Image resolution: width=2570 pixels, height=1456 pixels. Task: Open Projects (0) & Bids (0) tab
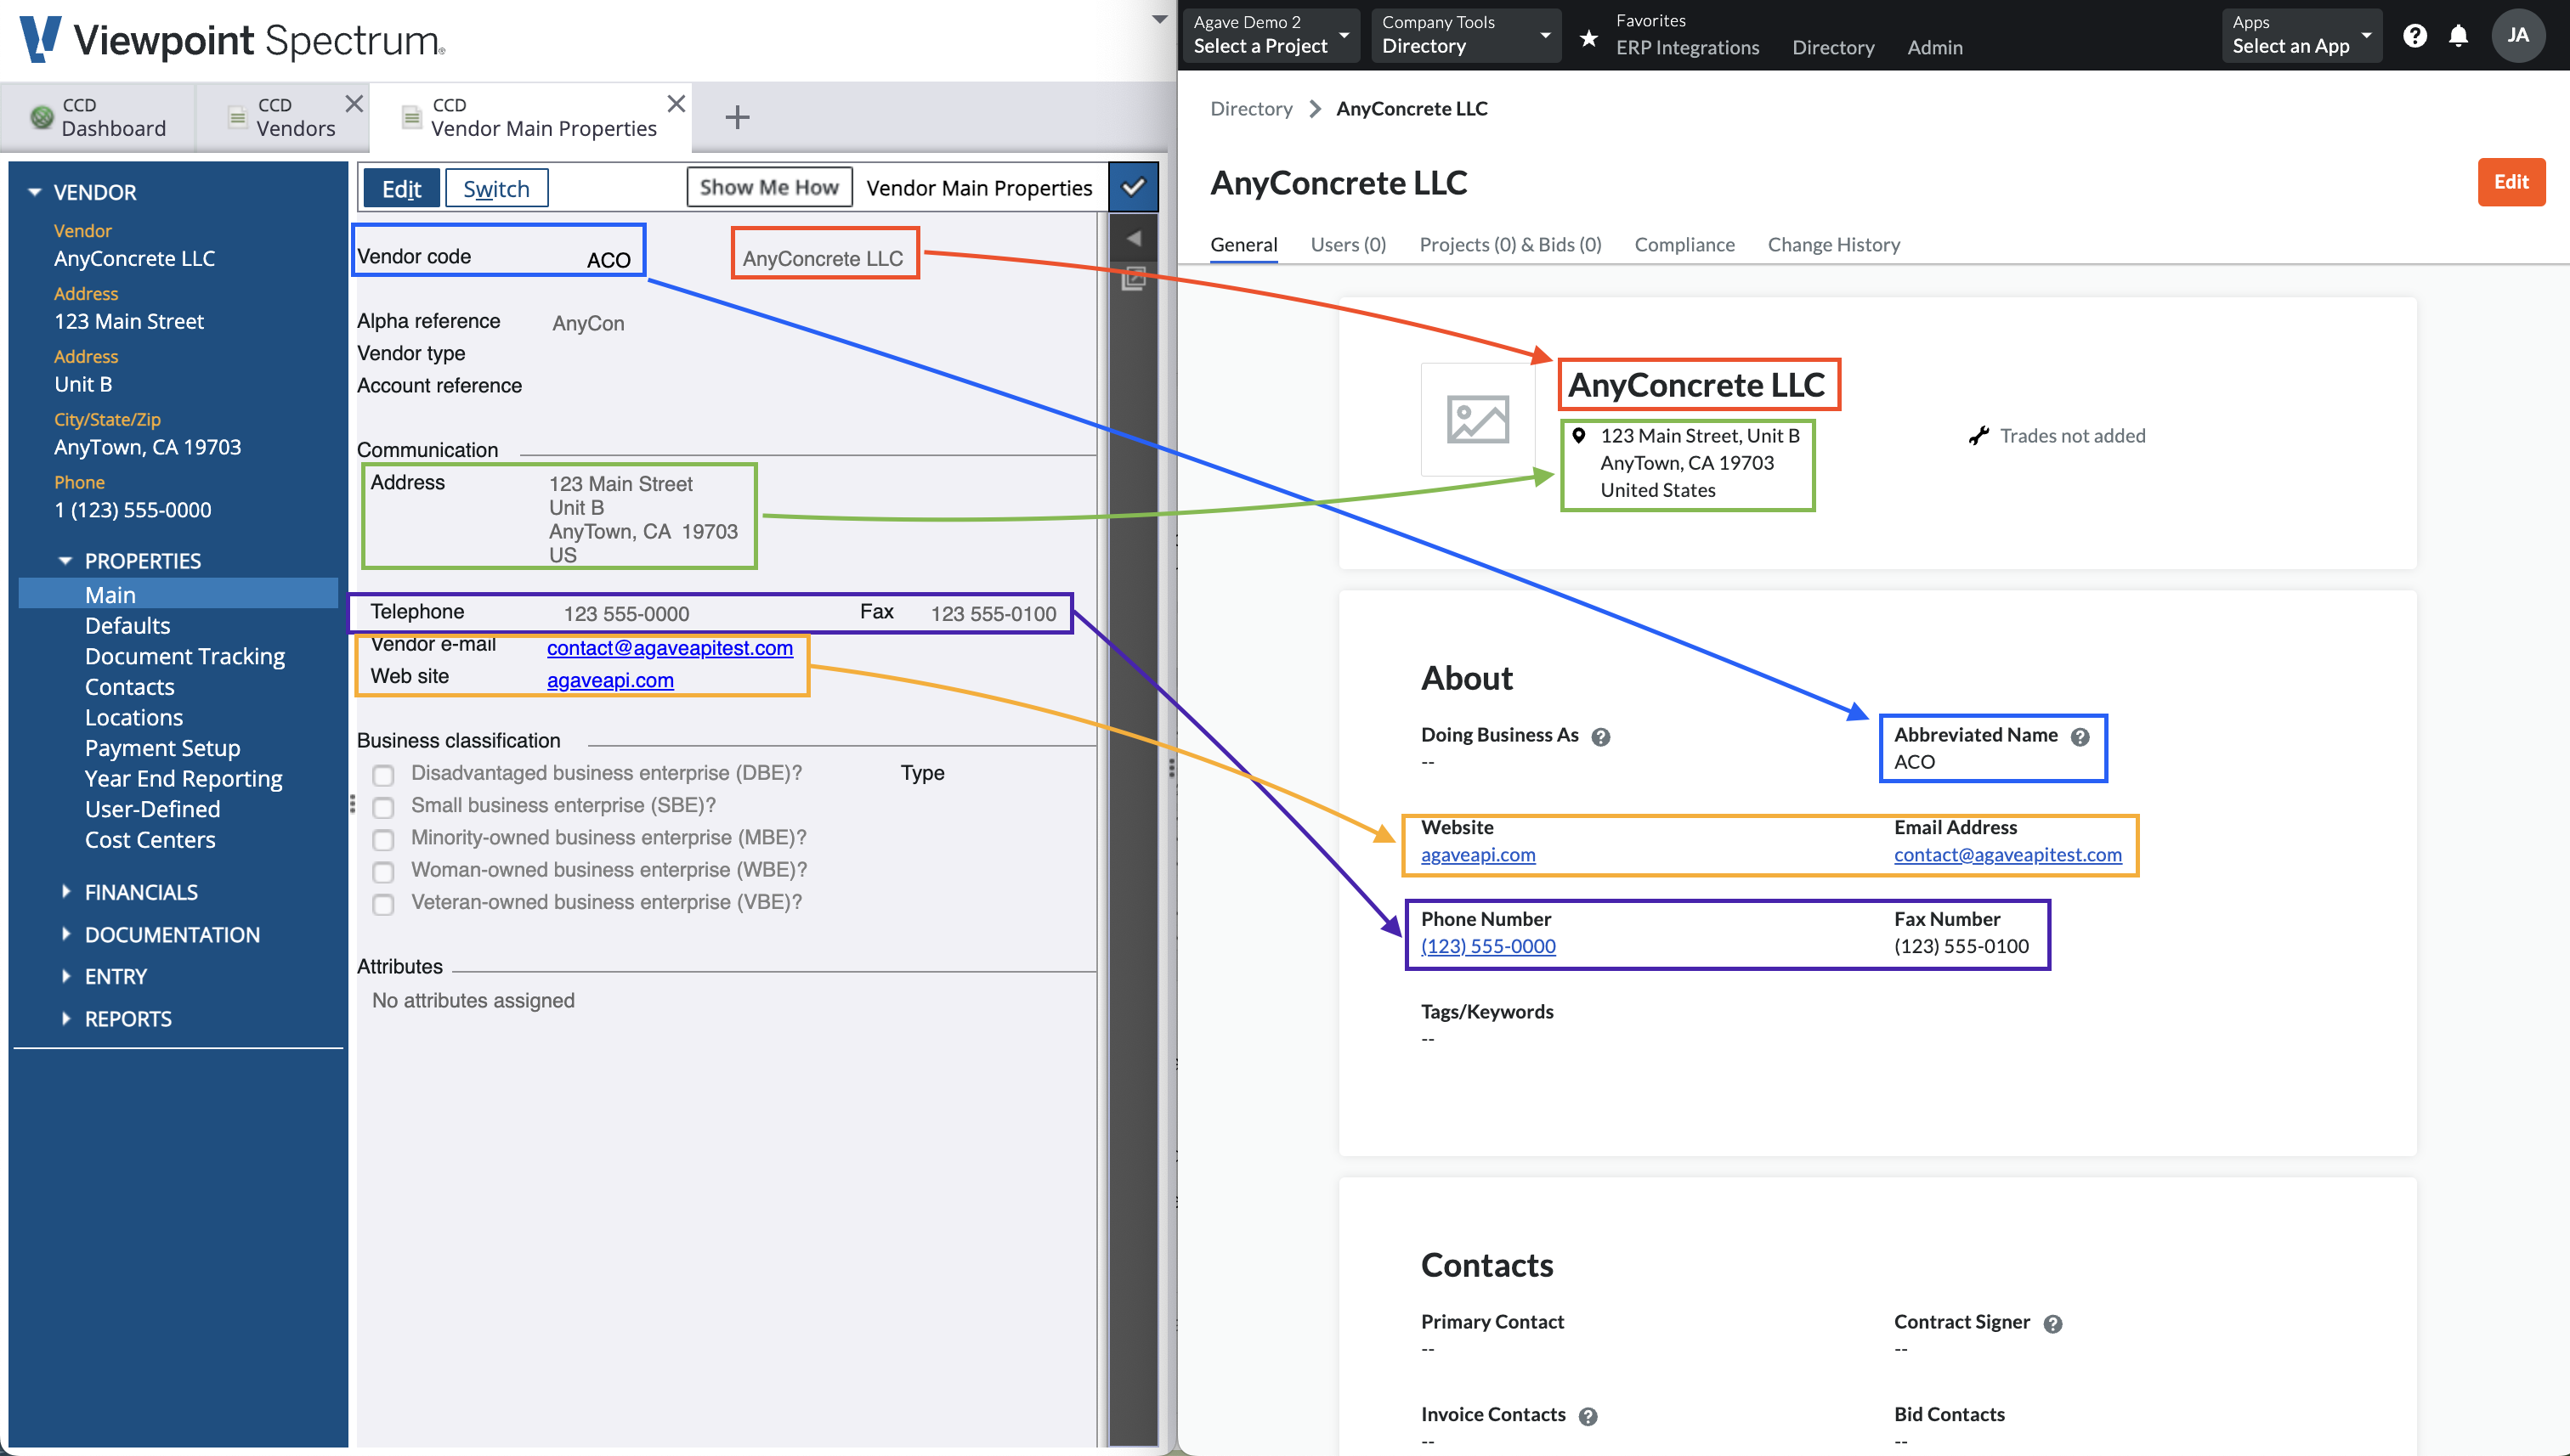coord(1509,244)
